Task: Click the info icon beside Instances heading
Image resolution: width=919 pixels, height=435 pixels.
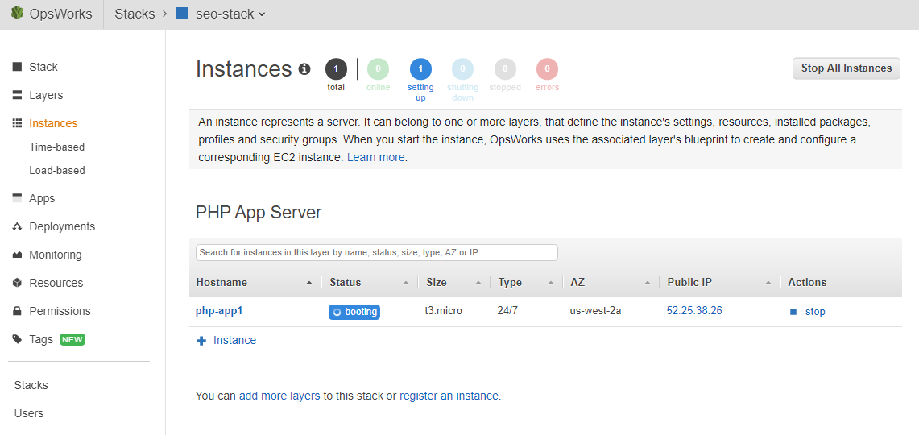Action: coord(304,69)
